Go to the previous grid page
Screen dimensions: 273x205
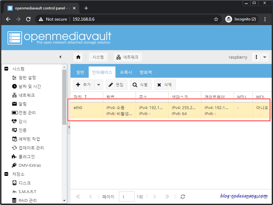click(91, 197)
